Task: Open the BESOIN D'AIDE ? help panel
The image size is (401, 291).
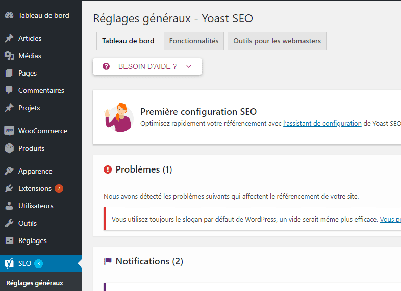Action: click(147, 66)
